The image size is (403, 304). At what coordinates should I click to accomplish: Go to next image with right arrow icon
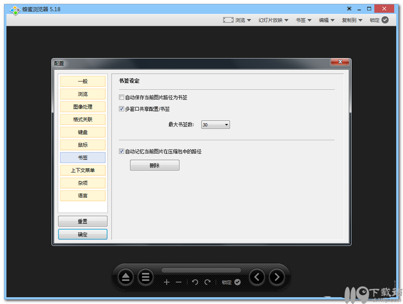tap(277, 276)
